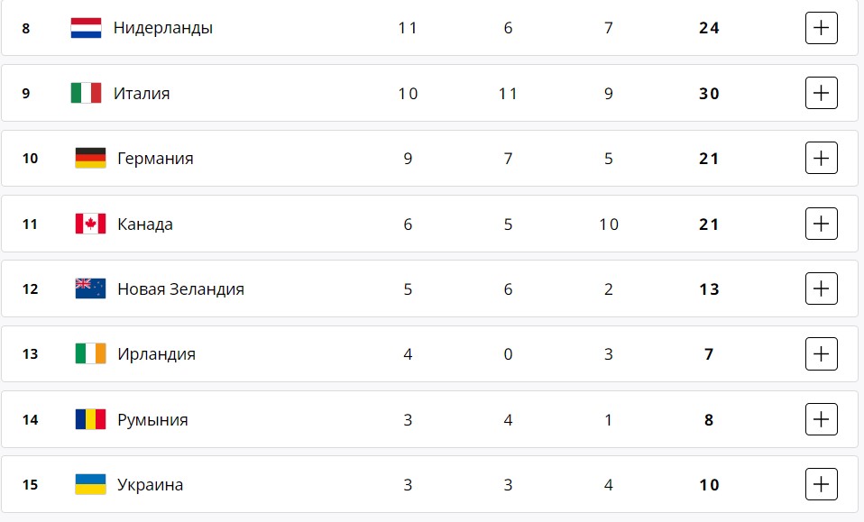Viewport: 864px width, 522px height.
Task: Expand Romania row plus button
Action: tap(821, 419)
